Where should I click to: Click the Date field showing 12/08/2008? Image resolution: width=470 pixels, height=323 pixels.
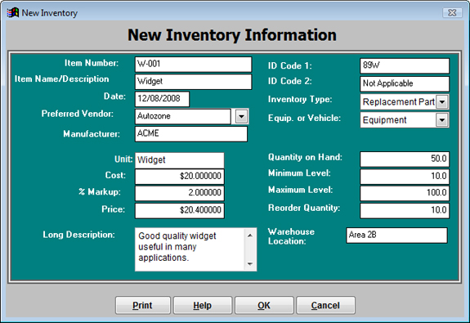click(162, 99)
